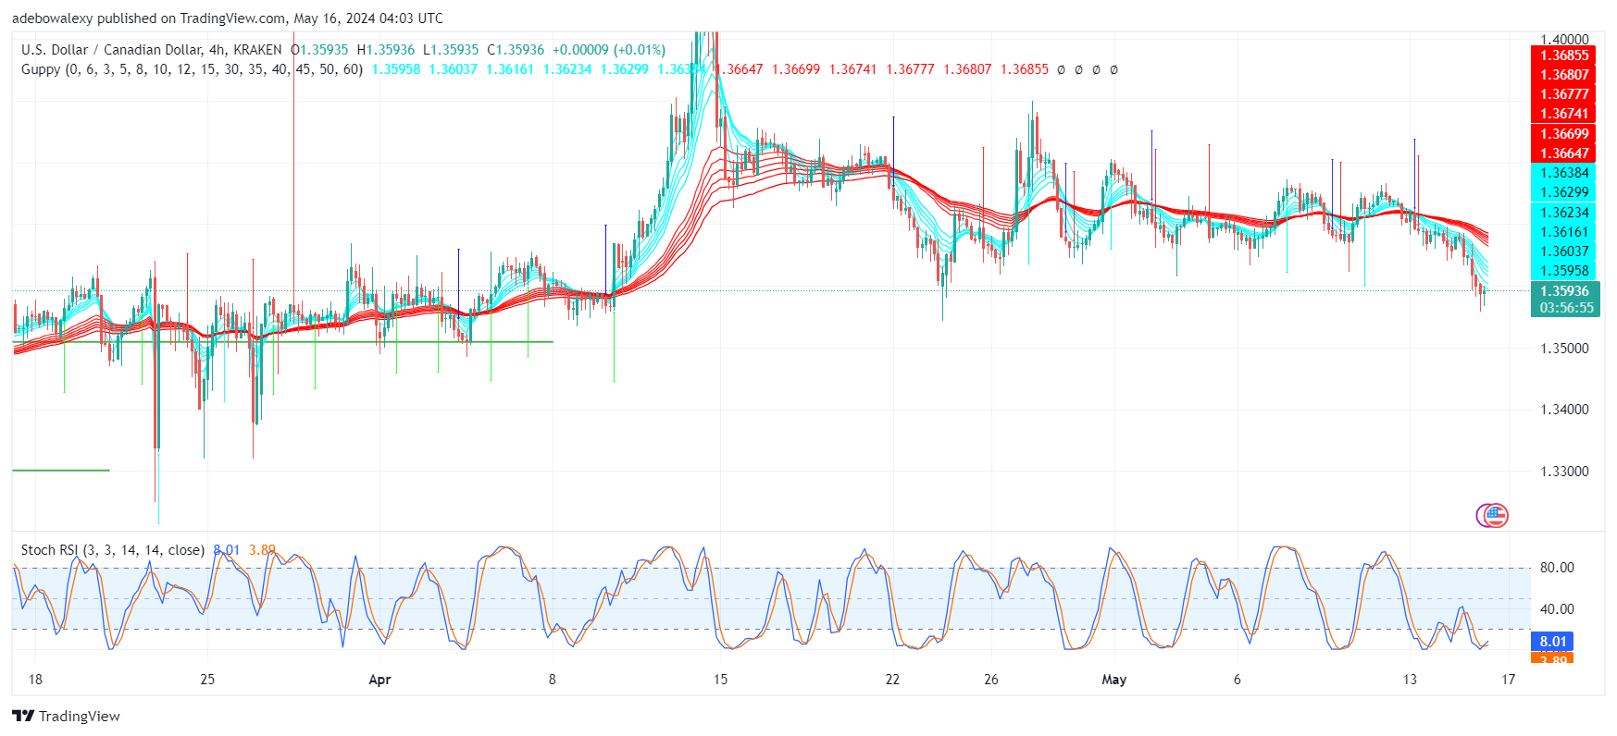Click the 1.35000 price scale level
The image size is (1617, 736).
[x=1564, y=349]
